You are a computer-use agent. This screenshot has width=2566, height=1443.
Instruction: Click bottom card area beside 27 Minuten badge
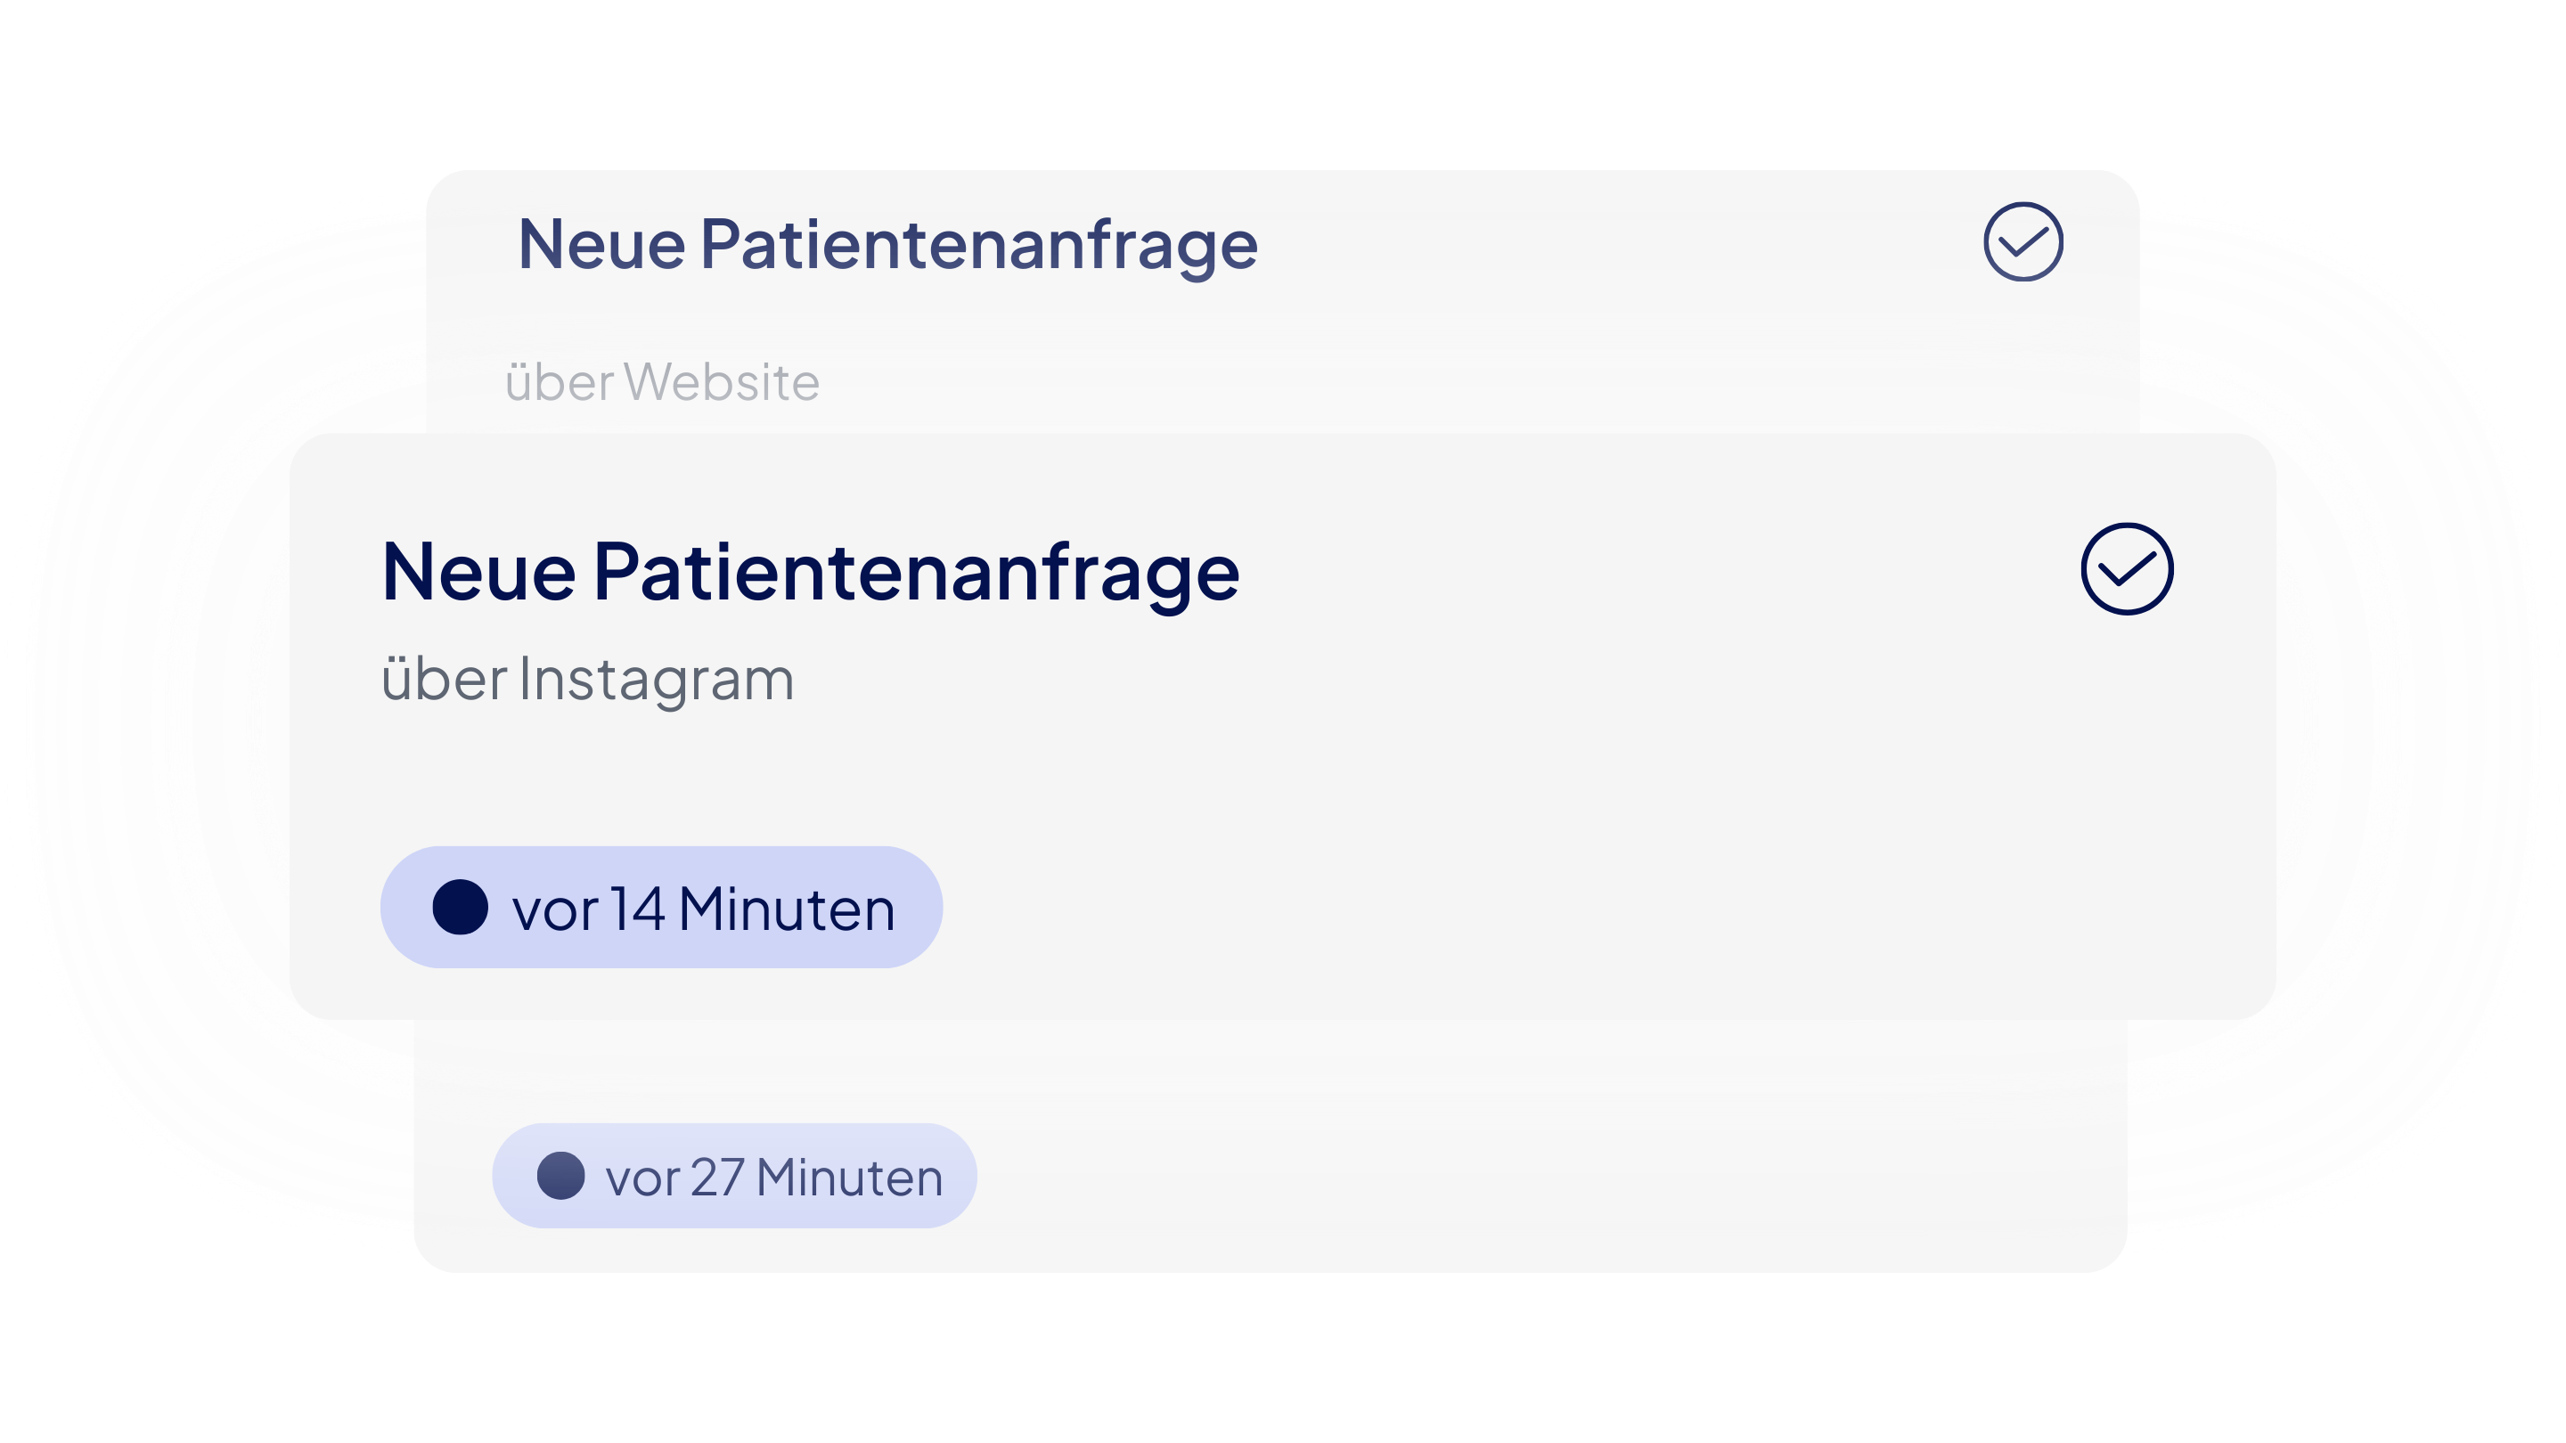1494,1175
